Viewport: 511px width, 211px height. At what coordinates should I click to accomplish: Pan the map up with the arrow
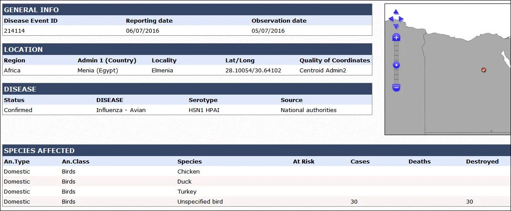click(x=396, y=12)
